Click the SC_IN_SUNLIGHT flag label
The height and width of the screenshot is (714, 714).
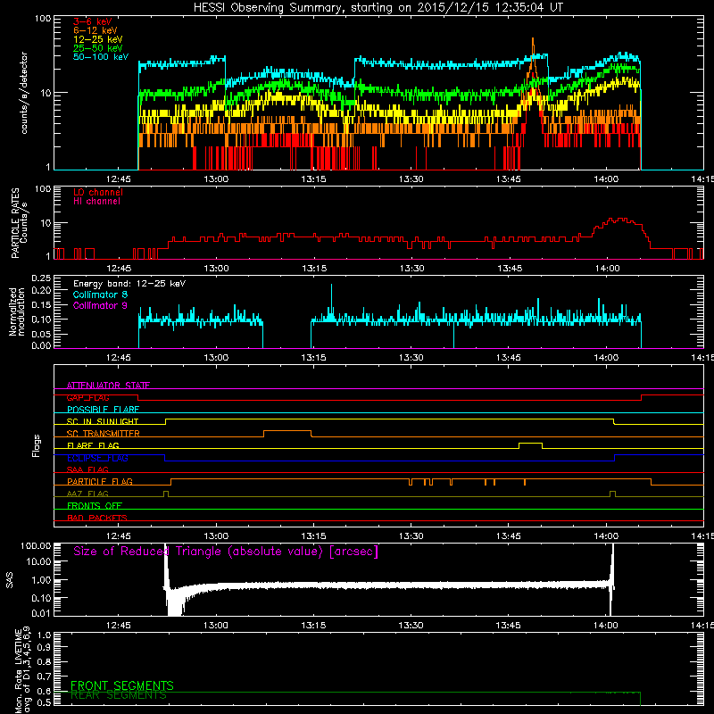coord(103,421)
